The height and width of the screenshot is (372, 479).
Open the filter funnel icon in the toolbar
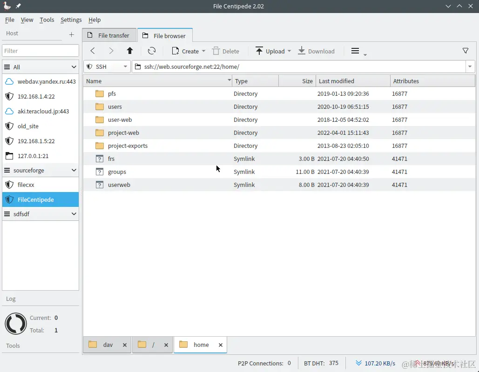tap(465, 51)
